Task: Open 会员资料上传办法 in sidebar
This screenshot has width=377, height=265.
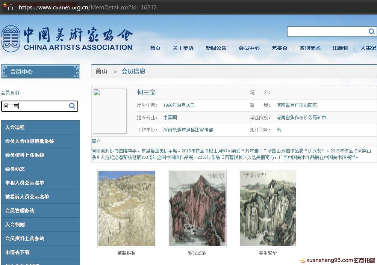Action: click(40, 239)
